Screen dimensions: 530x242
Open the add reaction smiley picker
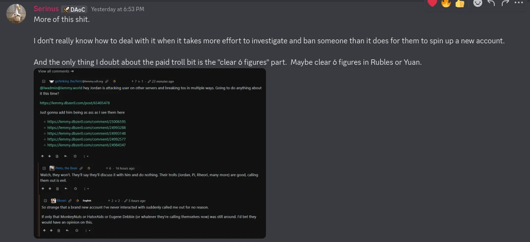tap(478, 3)
